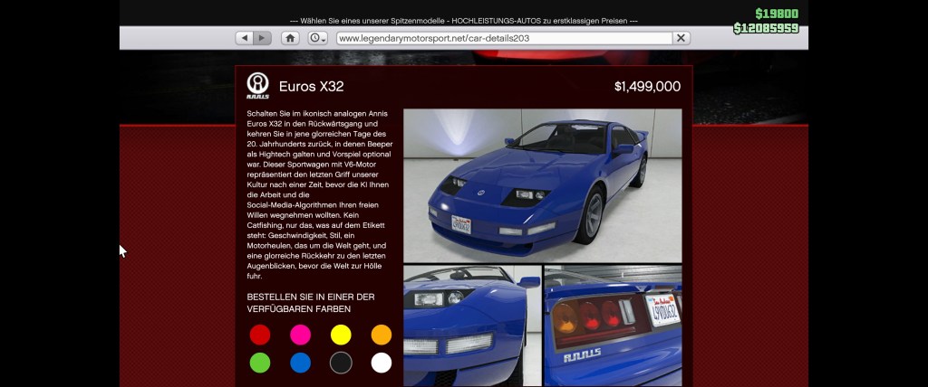Select the green car color swatch
The width and height of the screenshot is (928, 387).
260,363
